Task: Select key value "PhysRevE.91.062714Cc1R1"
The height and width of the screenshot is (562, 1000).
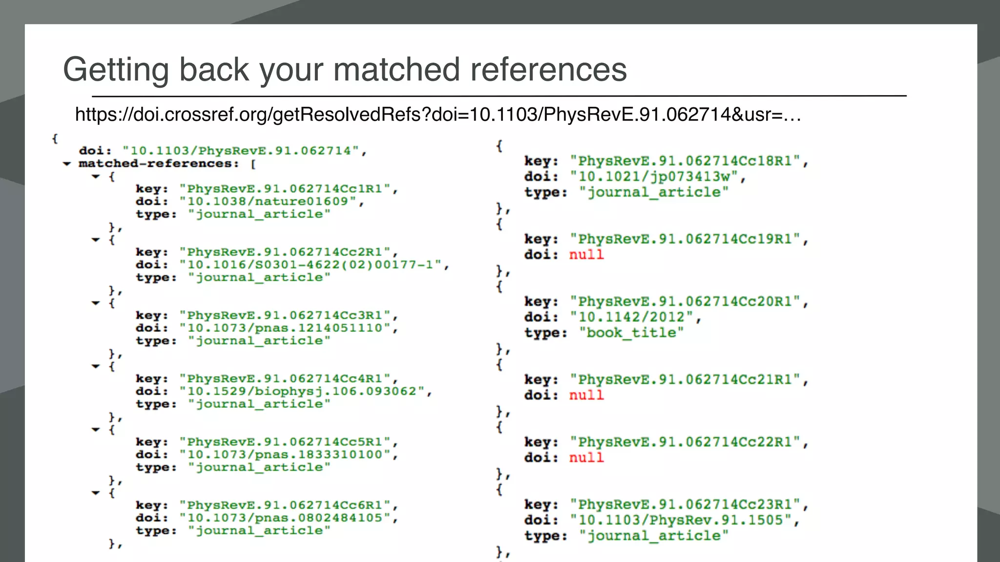Action: [285, 189]
